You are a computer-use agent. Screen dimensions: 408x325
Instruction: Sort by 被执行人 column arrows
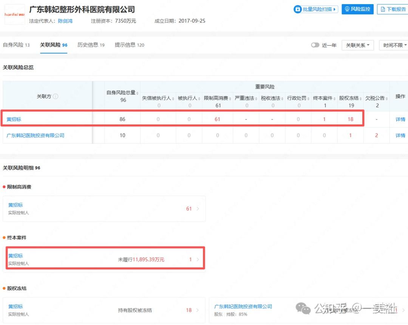coord(199,98)
